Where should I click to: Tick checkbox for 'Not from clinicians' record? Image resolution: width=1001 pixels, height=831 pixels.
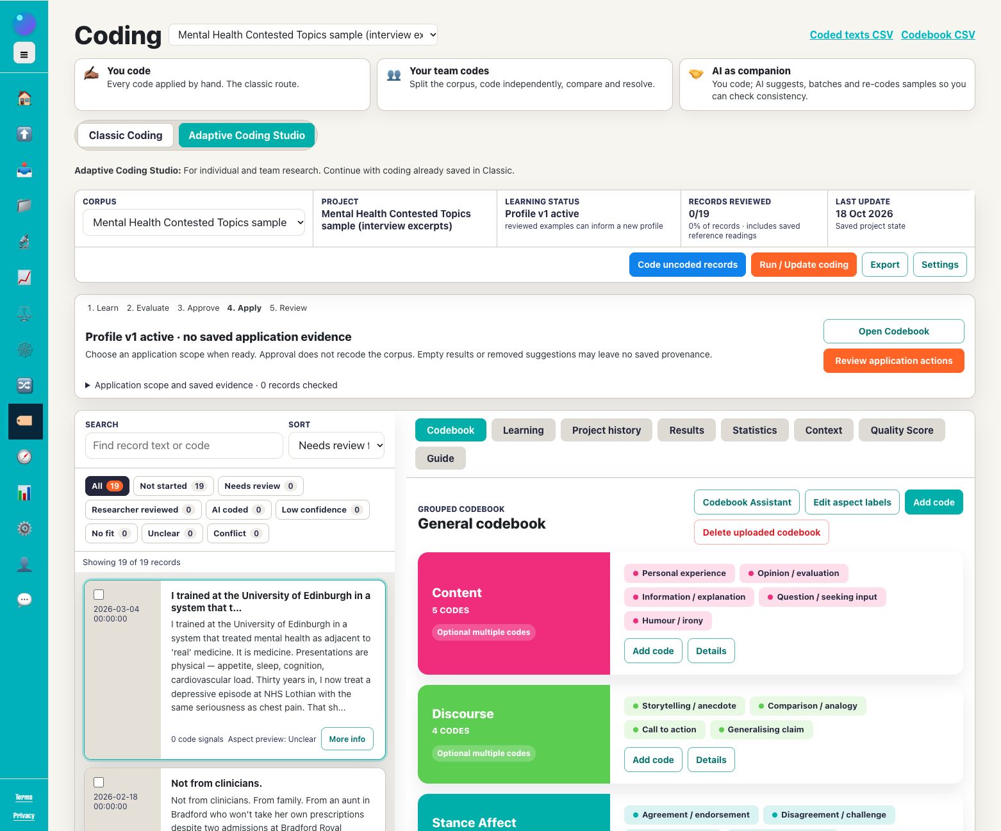[99, 782]
